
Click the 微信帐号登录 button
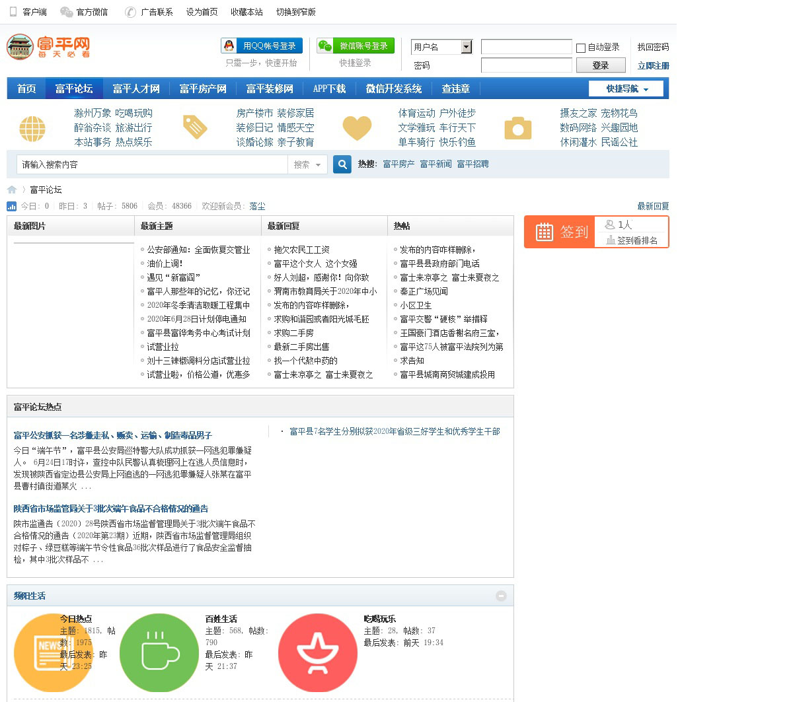point(356,46)
